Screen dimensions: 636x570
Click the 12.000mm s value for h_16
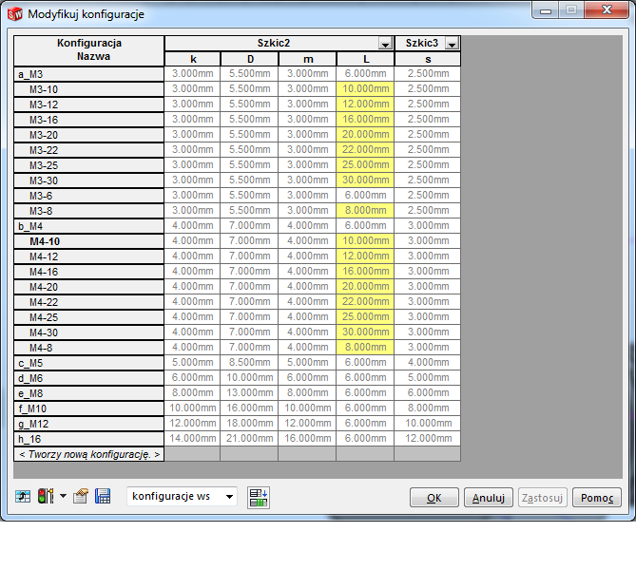[428, 438]
